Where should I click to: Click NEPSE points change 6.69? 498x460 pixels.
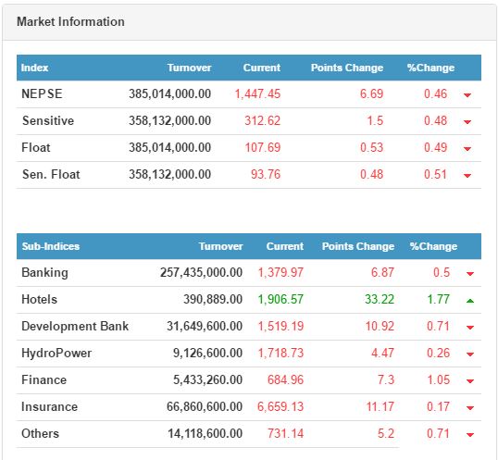371,94
